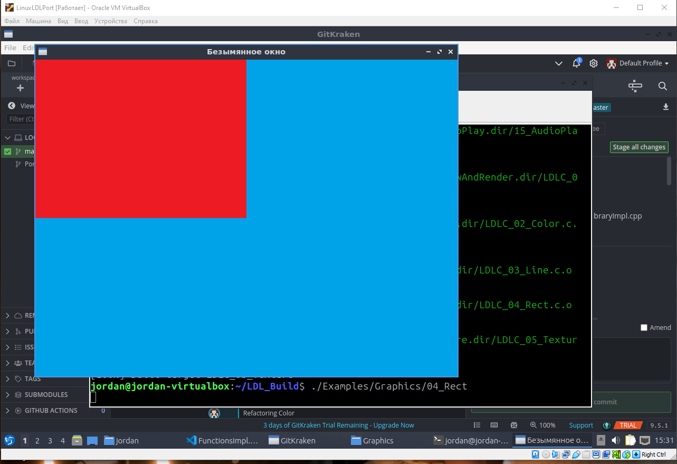Open GitKraken notifications bell
This screenshot has height=464, width=677.
point(577,63)
